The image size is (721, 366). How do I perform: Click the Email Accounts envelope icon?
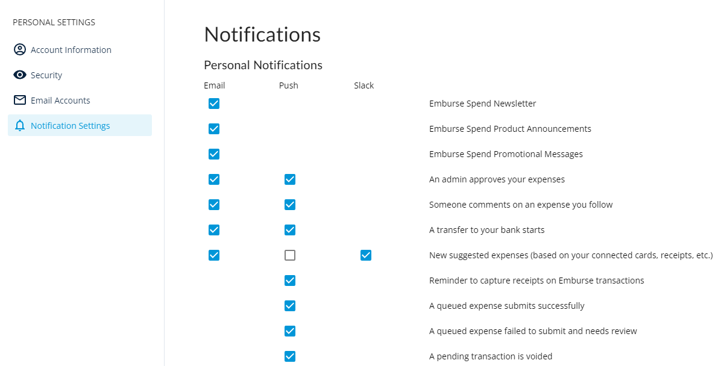point(20,100)
